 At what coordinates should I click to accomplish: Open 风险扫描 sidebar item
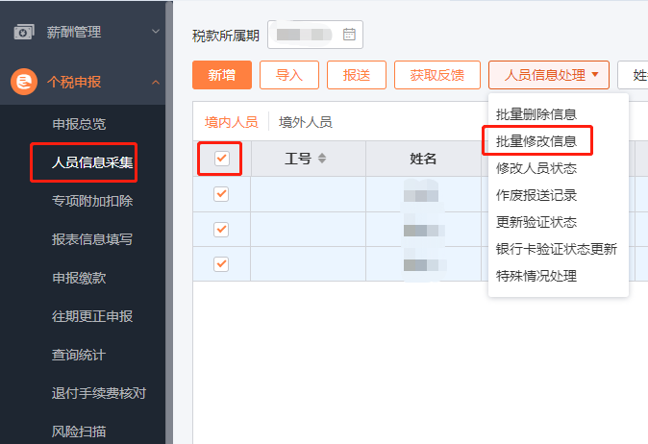click(79, 432)
